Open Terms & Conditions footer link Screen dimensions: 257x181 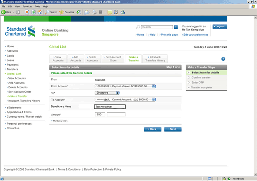(x=69, y=169)
